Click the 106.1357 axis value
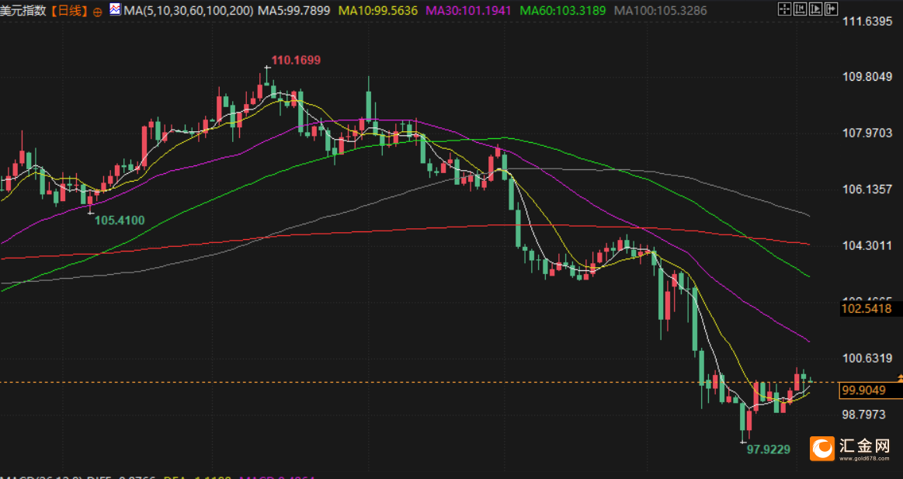The height and width of the screenshot is (479, 903). [867, 189]
